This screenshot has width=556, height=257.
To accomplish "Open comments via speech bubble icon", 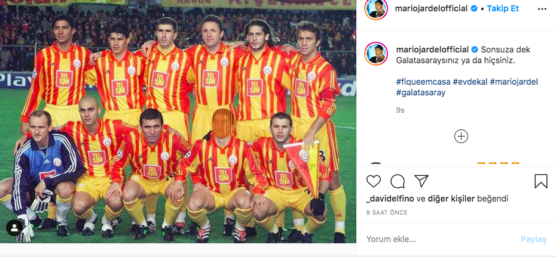I will [398, 181].
